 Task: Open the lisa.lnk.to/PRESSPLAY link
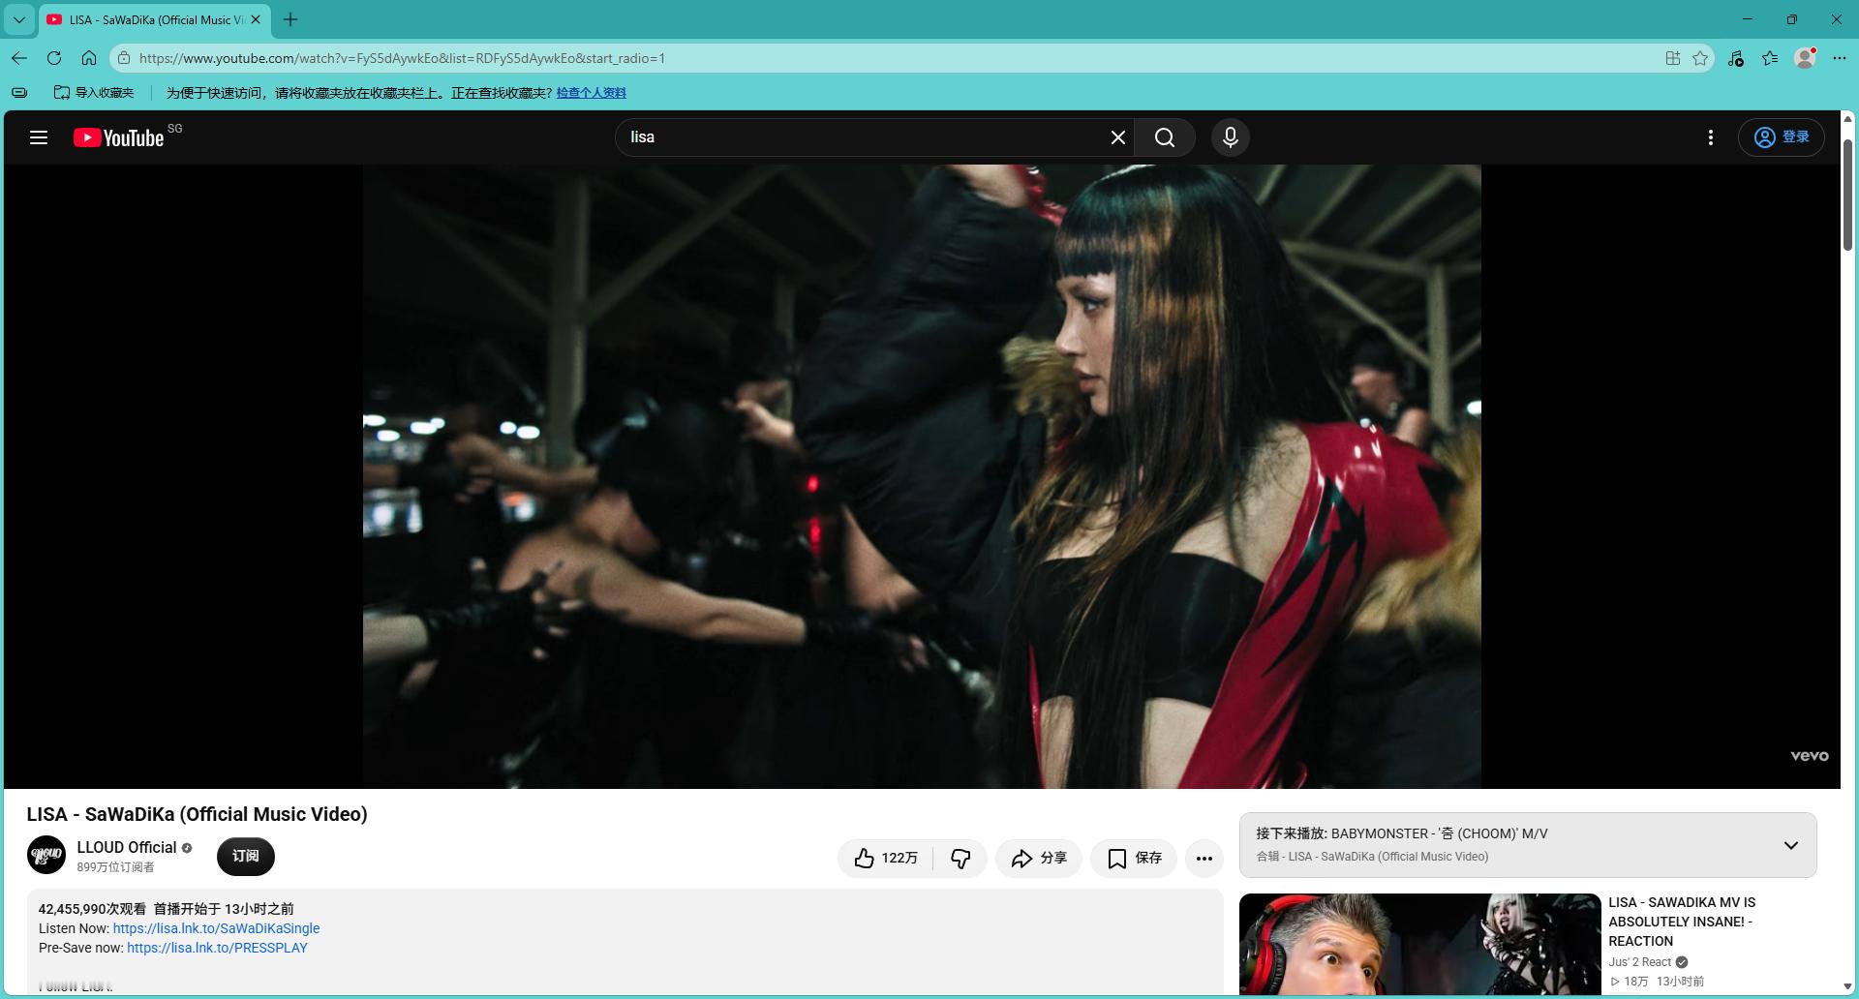pos(217,948)
